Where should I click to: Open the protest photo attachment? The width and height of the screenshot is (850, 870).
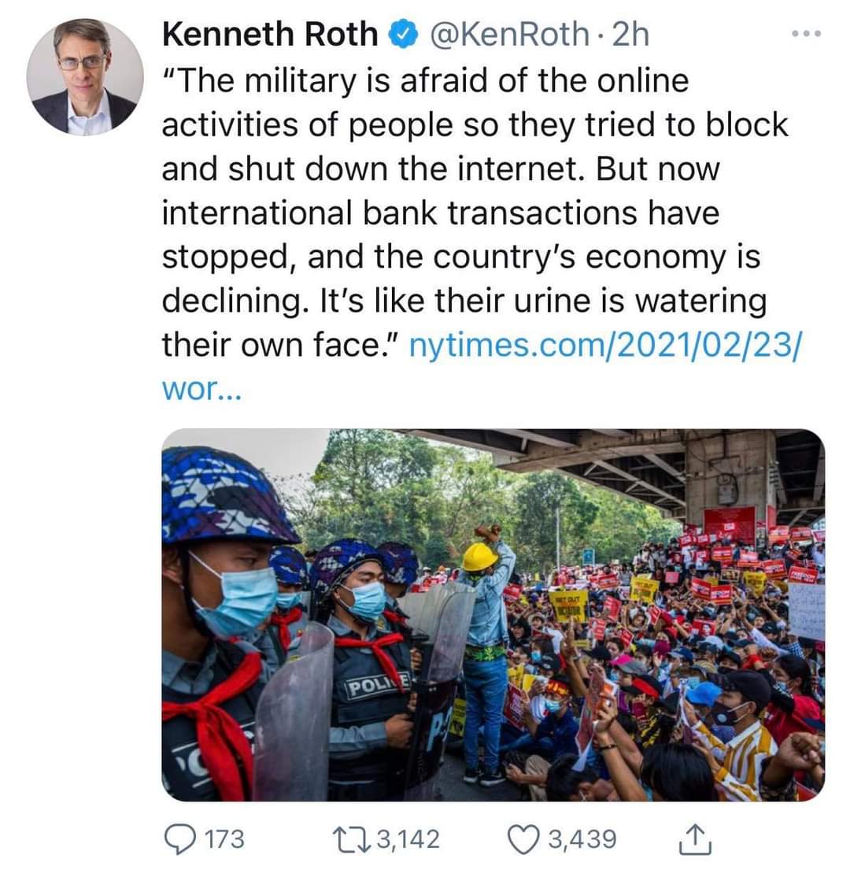click(x=493, y=615)
